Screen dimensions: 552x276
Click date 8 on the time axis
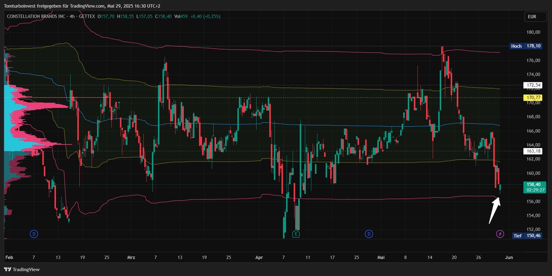point(405,257)
